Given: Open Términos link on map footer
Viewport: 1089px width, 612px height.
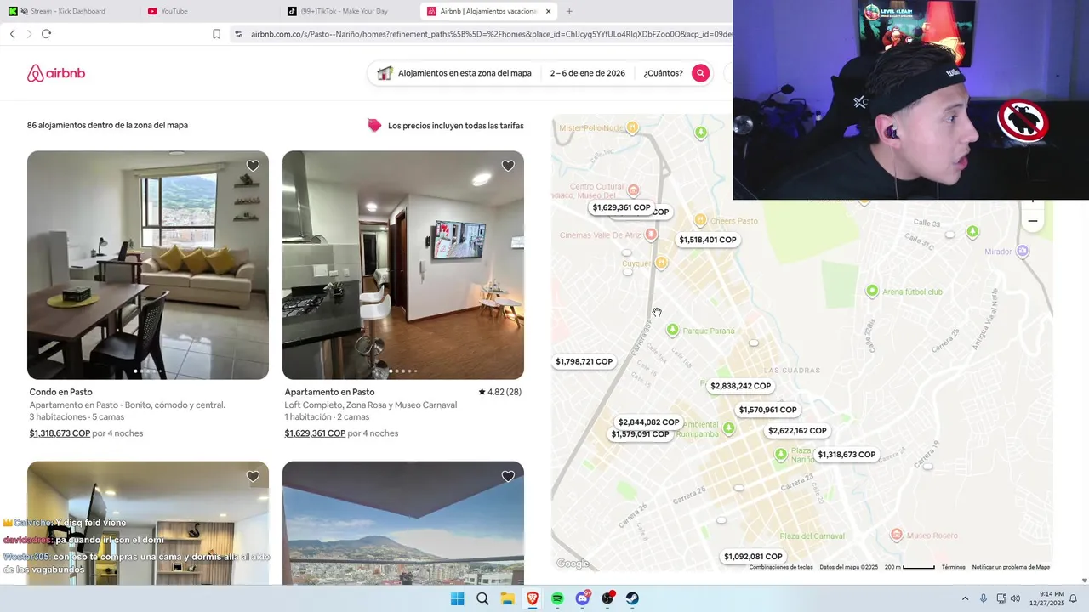Looking at the screenshot, I should (953, 567).
